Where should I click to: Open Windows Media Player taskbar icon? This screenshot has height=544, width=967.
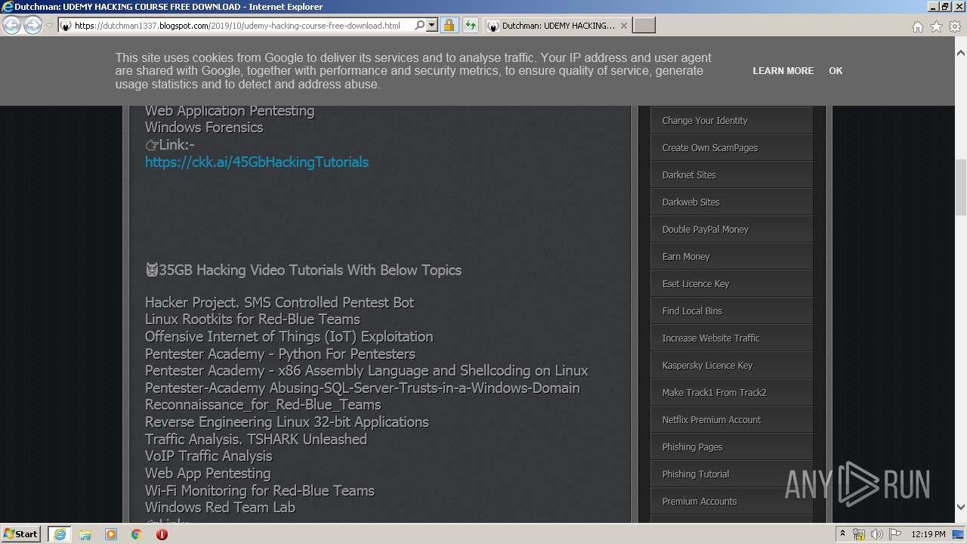pyautogui.click(x=111, y=534)
